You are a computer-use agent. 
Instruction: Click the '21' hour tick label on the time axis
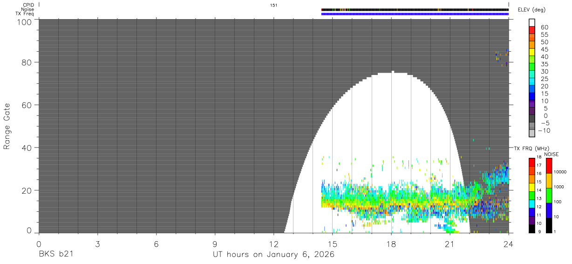click(449, 244)
